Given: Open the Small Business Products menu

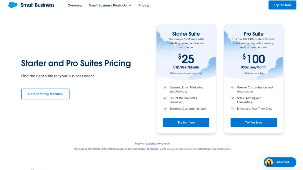Looking at the screenshot, I should [x=108, y=5].
